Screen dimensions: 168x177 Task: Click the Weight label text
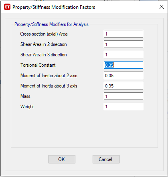pos(27,107)
